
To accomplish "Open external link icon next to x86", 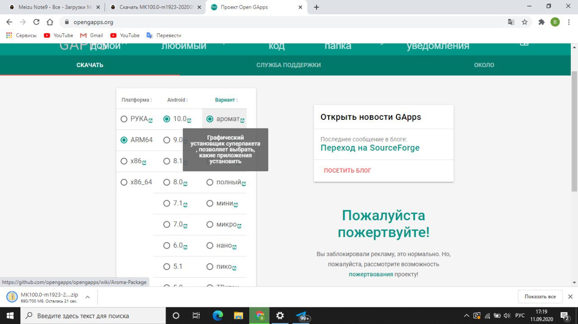I will click(x=144, y=162).
